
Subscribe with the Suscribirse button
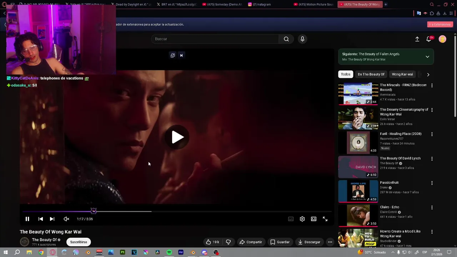(x=79, y=242)
